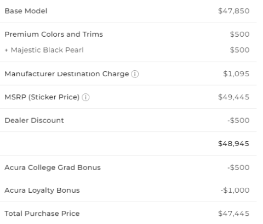
Task: Click the -$1,000 loyalty bonus amount
Action: pyautogui.click(x=235, y=191)
